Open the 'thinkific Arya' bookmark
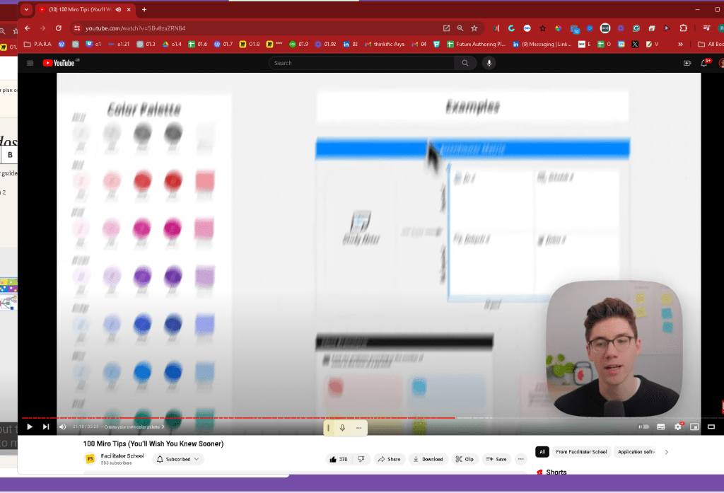The width and height of the screenshot is (724, 493). pos(385,44)
